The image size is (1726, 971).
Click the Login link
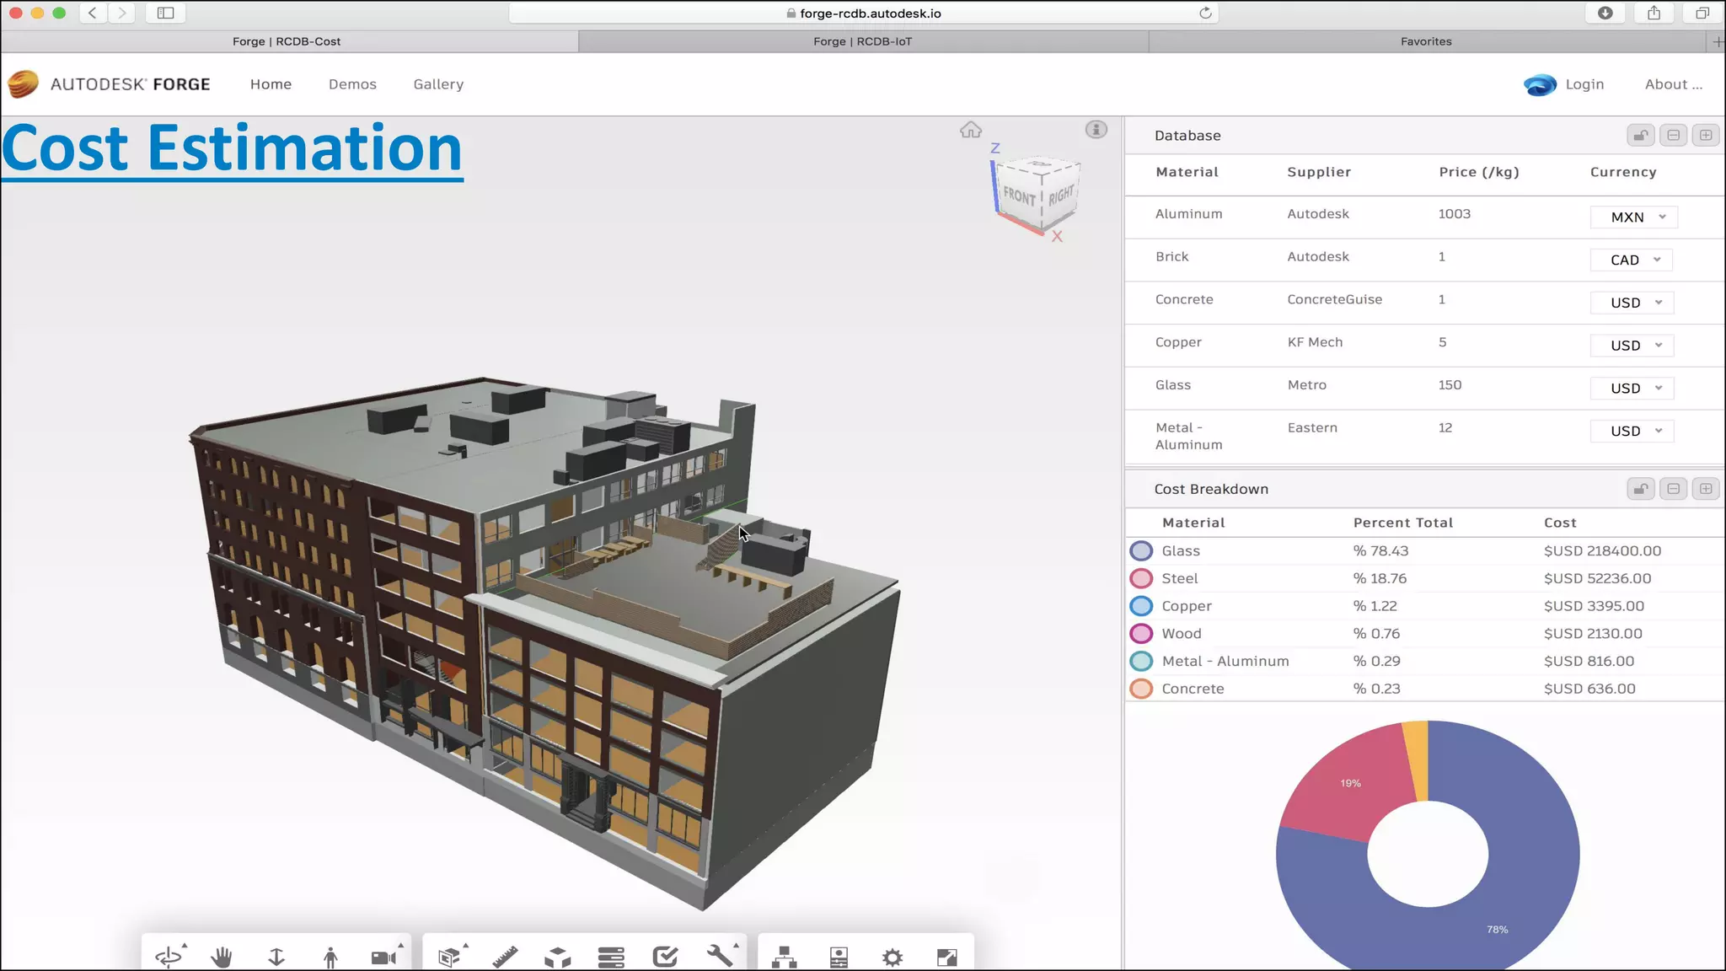tap(1584, 84)
